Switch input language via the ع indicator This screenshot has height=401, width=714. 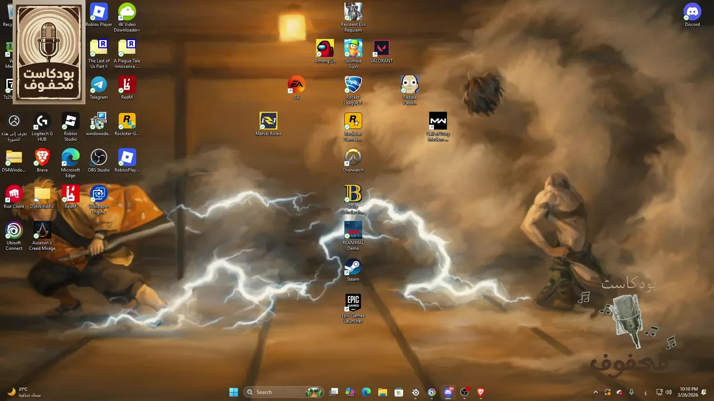[x=646, y=392]
